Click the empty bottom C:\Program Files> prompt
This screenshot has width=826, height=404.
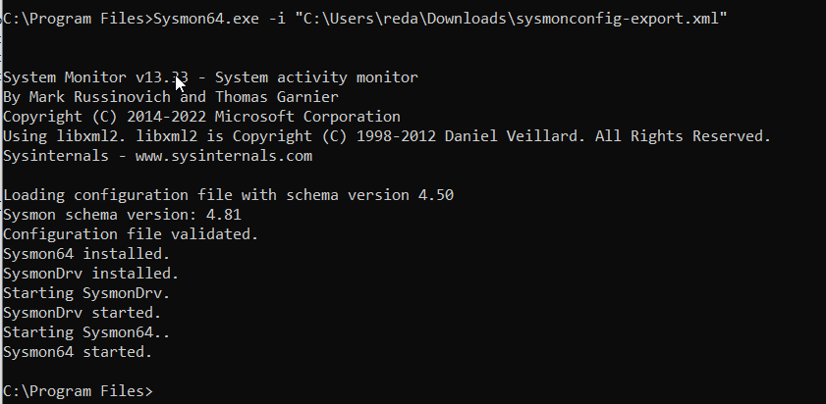click(x=78, y=391)
